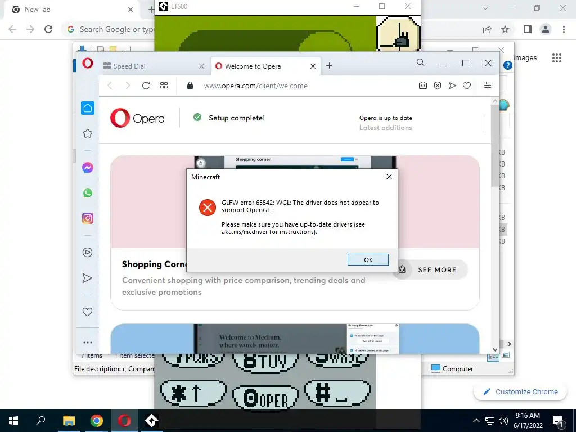Open Opera main menu logo button
The width and height of the screenshot is (576, 432).
87,63
